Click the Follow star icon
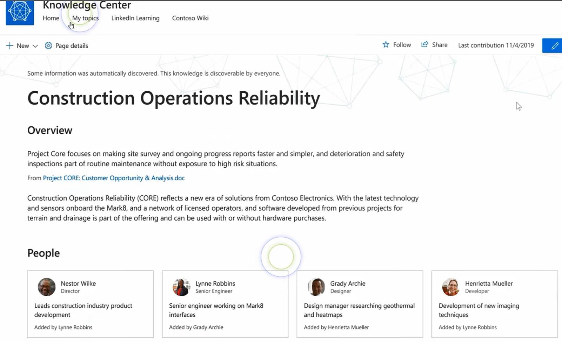Viewport: 562px width, 342px height. (386, 44)
